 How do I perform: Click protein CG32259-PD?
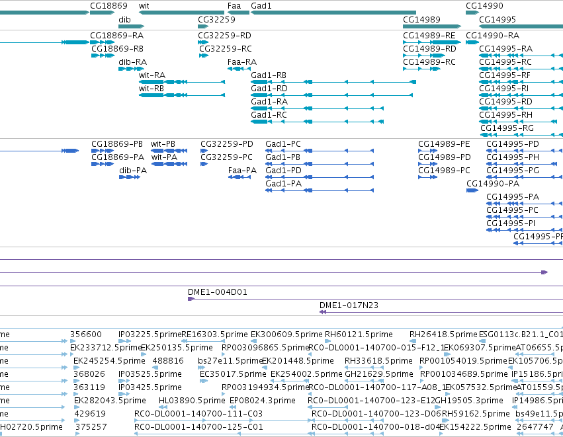pos(204,151)
